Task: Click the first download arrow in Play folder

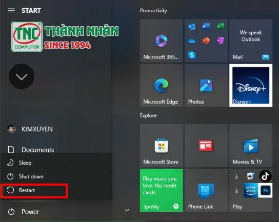Action: [x=236, y=176]
